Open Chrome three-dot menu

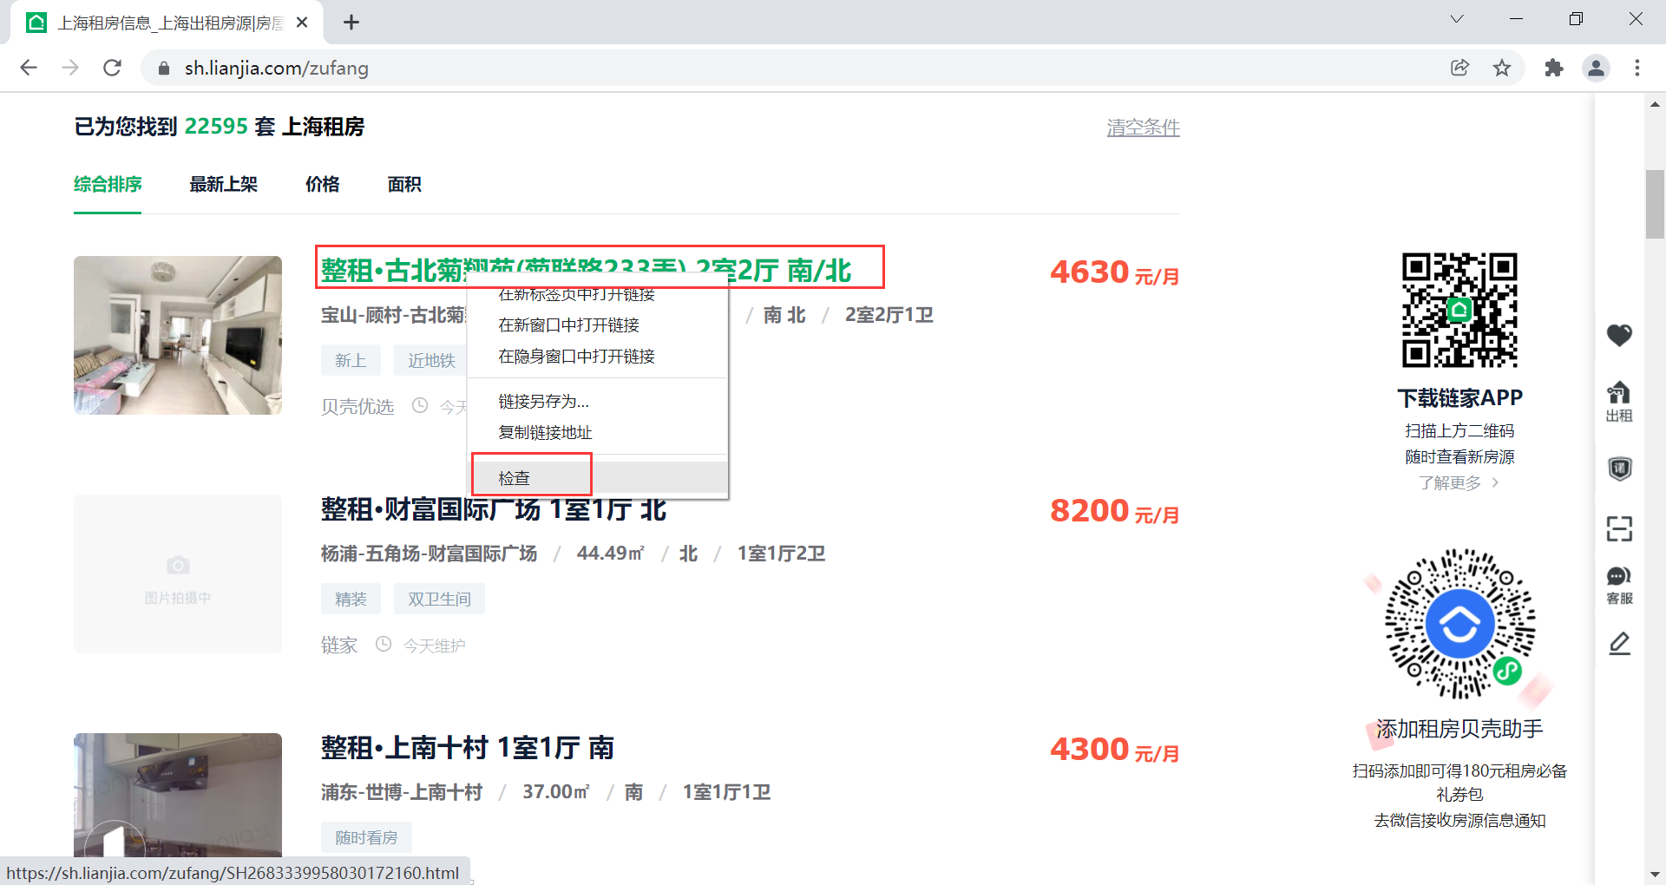coord(1637,68)
